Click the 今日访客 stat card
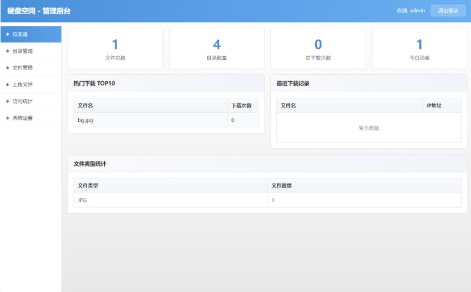Viewport: 471px width, 292px height. coord(419,48)
